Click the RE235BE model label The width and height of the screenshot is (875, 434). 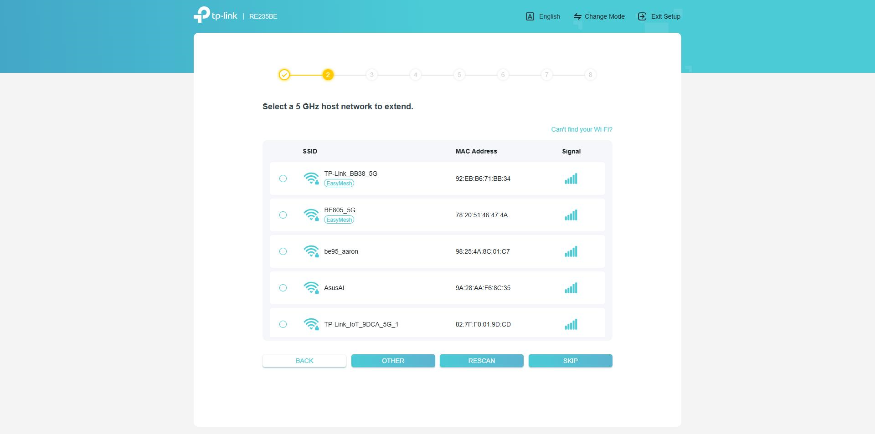[x=263, y=16]
